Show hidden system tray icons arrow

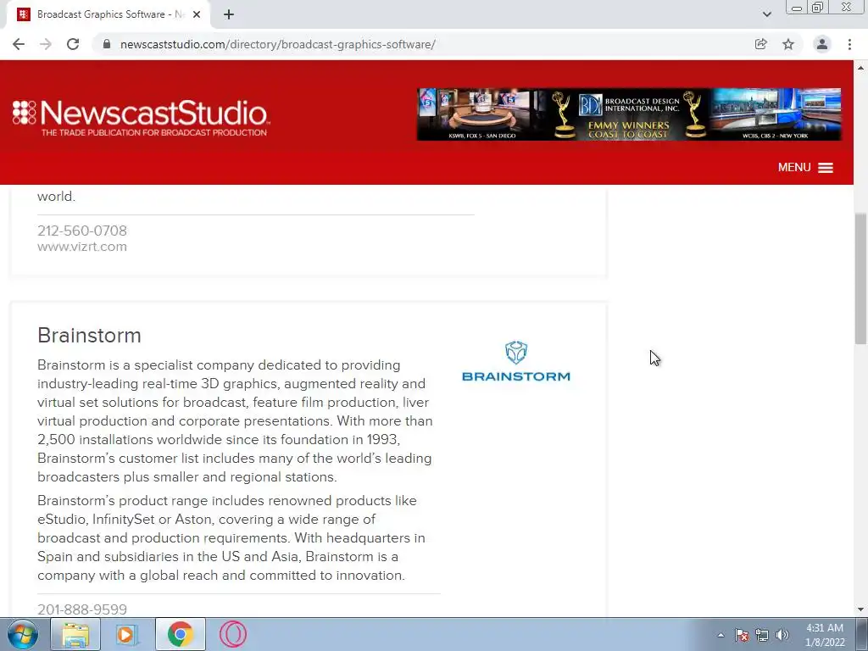(x=721, y=635)
